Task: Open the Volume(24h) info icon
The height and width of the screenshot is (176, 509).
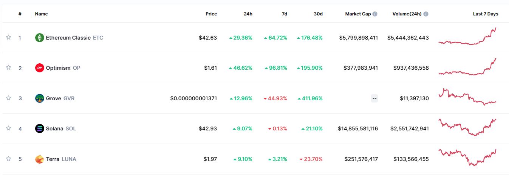Action: pyautogui.click(x=426, y=14)
